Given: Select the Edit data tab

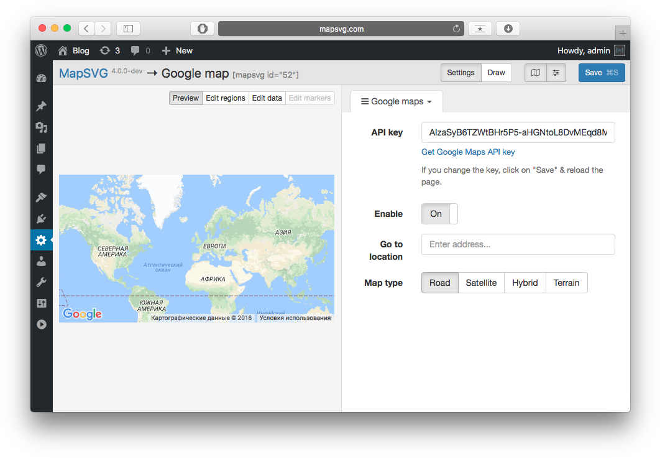Looking at the screenshot, I should 267,98.
